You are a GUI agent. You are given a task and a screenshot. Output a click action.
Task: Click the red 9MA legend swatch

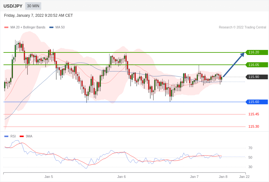22,136
